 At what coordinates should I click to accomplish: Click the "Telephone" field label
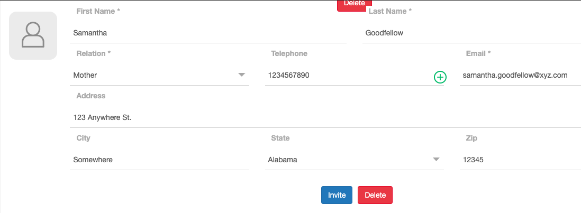click(x=289, y=53)
